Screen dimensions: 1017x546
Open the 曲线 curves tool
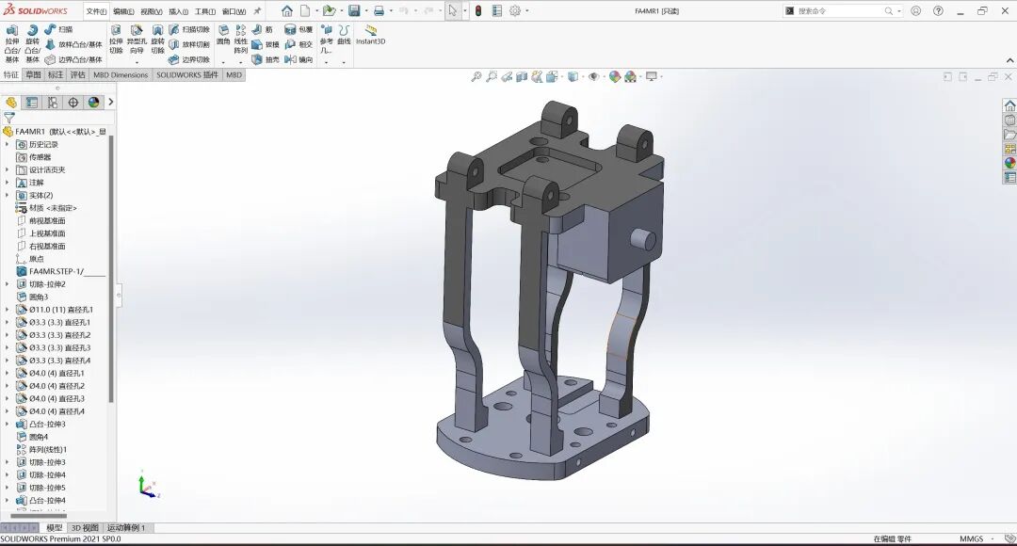(x=344, y=35)
